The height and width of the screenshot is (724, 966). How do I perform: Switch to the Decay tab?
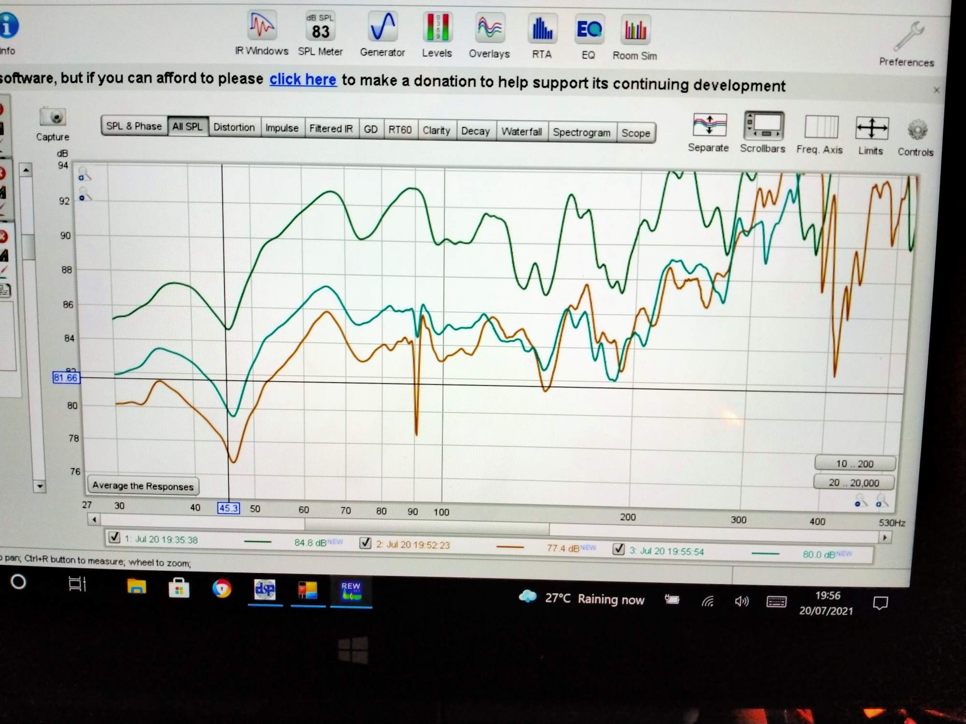[x=476, y=131]
